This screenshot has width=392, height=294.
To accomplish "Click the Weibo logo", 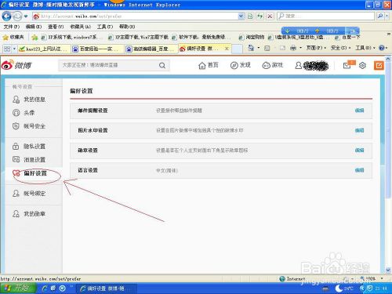I will [16, 65].
